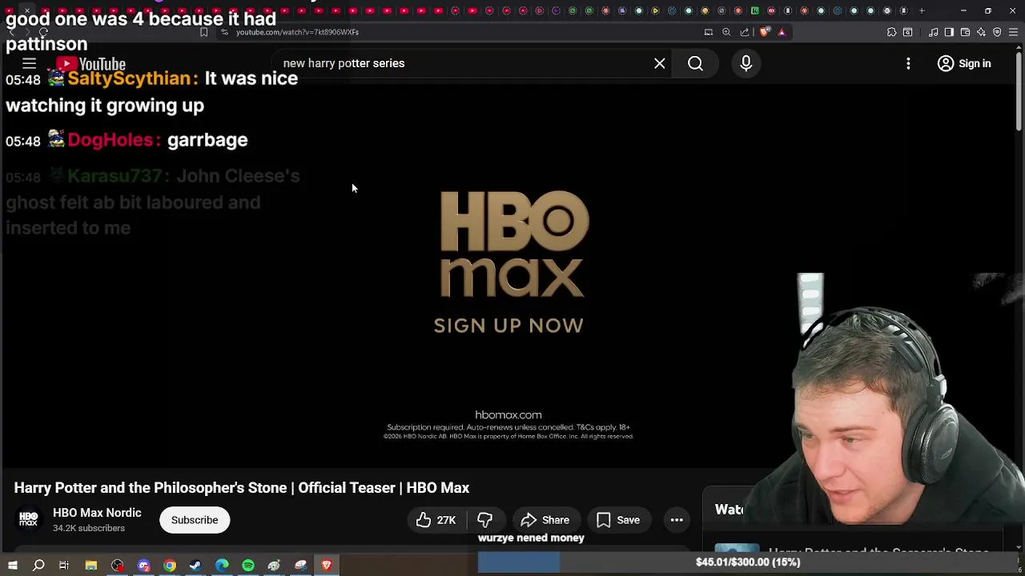Subscribe to HBO Max Nordic
Image resolution: width=1025 pixels, height=576 pixels.
(x=195, y=520)
